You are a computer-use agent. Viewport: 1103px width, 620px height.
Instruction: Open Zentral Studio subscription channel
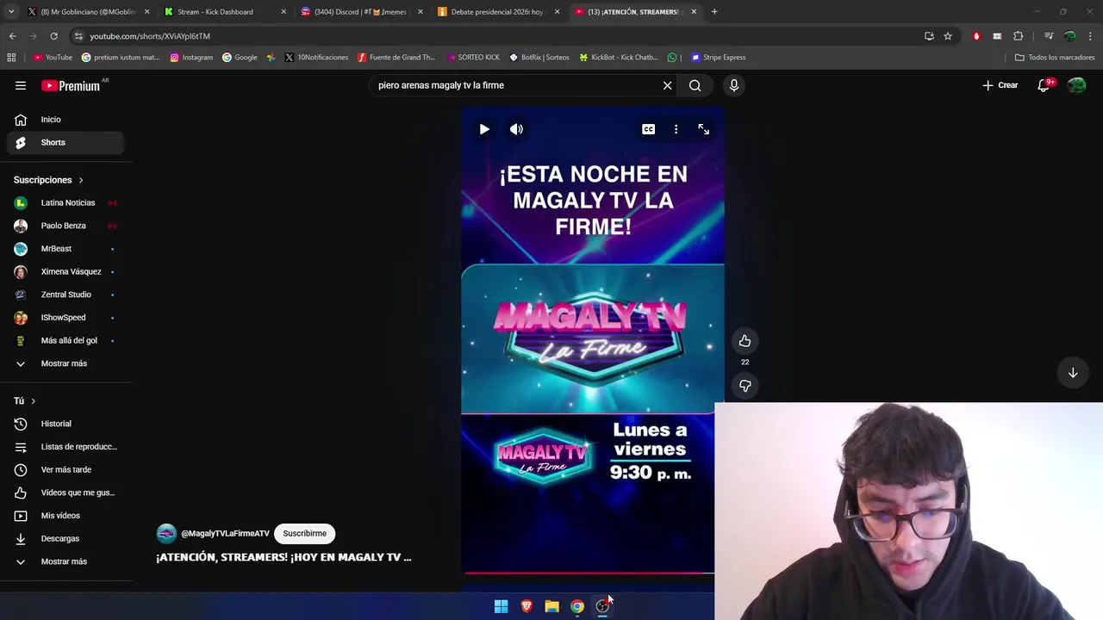pyautogui.click(x=65, y=294)
